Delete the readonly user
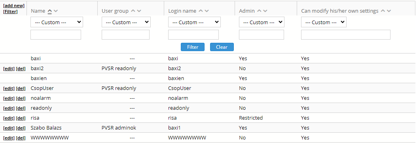This screenshot has height=145, width=417. [x=21, y=108]
